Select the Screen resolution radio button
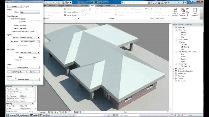This screenshot has width=209, height=117. tap(20, 19)
